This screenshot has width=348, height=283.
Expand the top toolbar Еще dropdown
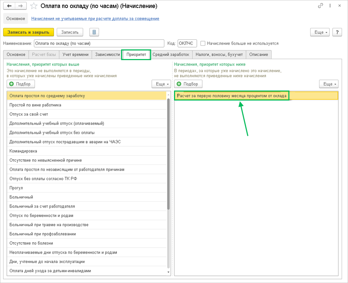(x=320, y=32)
